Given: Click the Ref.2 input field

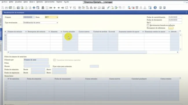Looking at the screenshot, I should point(175,22).
